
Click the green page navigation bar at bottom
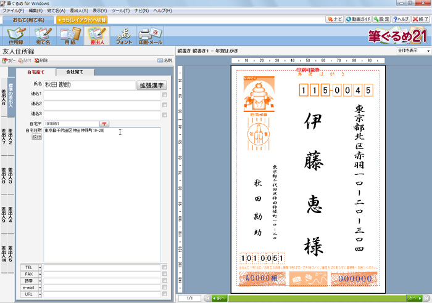pos(315,298)
